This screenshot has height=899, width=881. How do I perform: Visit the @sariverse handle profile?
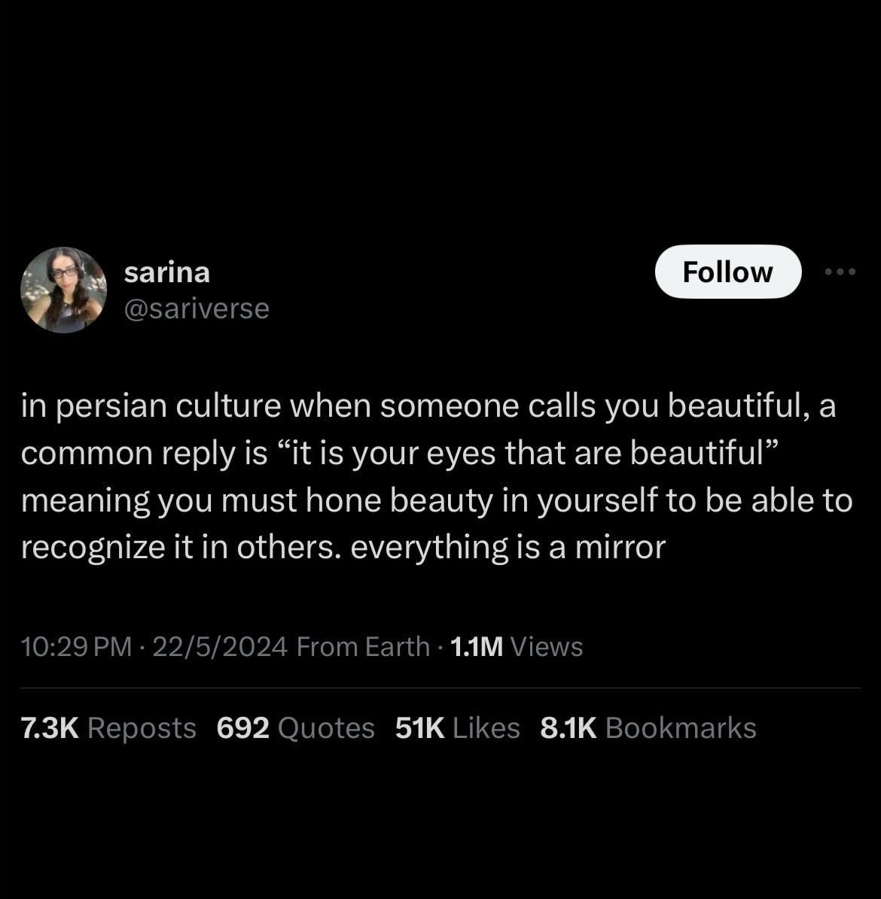(x=197, y=308)
